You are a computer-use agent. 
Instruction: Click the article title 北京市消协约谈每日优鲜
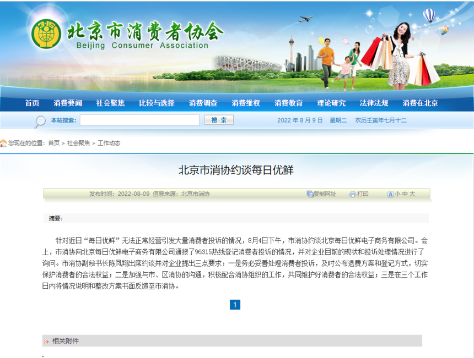pyautogui.click(x=236, y=170)
